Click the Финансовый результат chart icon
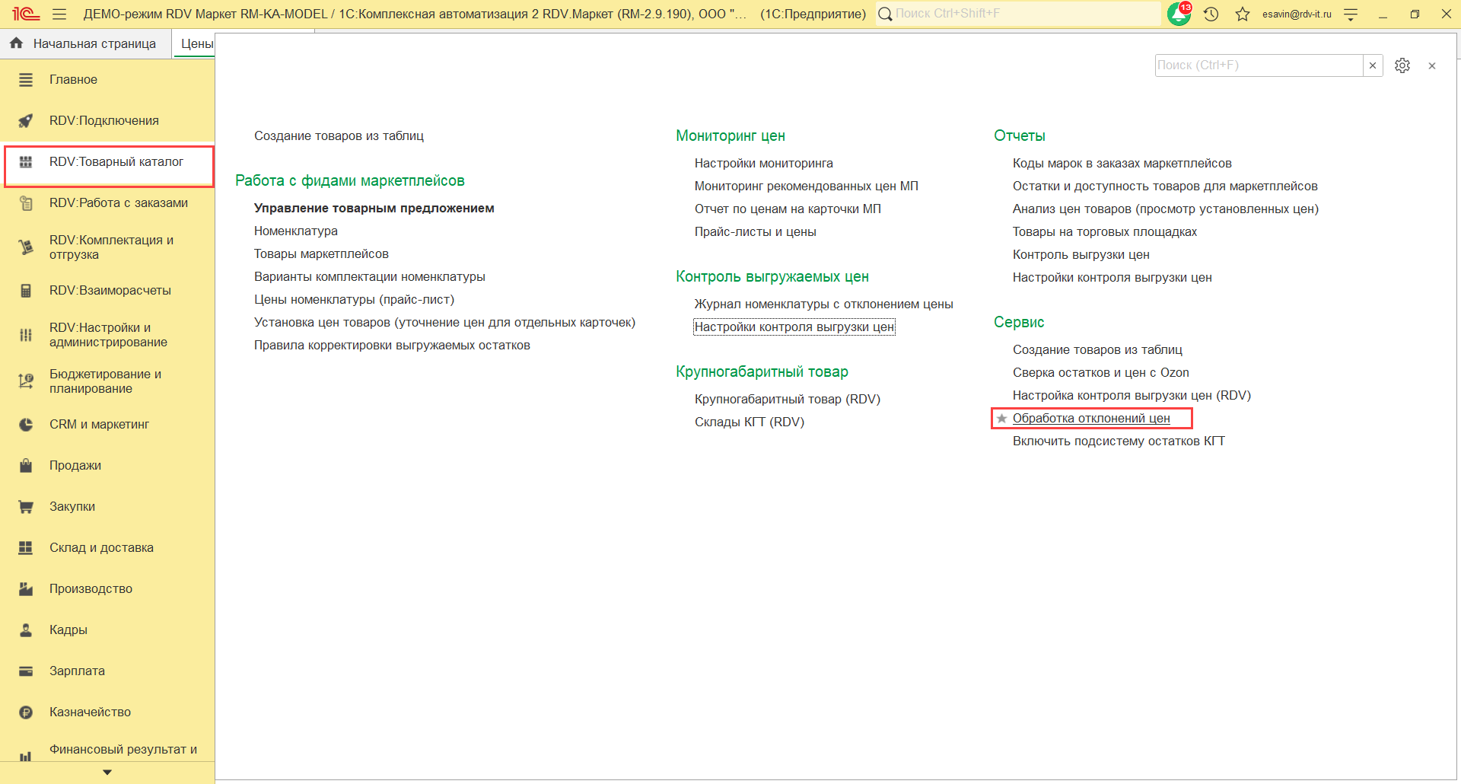Screen dimensions: 1461x784 (x=26, y=756)
